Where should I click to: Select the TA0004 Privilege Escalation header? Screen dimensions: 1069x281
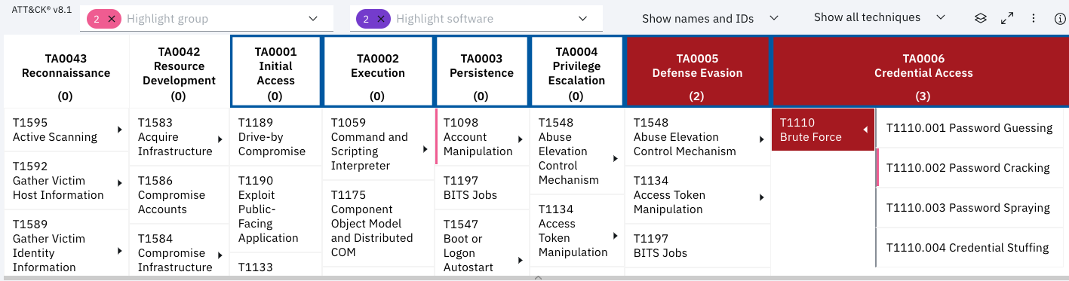577,72
